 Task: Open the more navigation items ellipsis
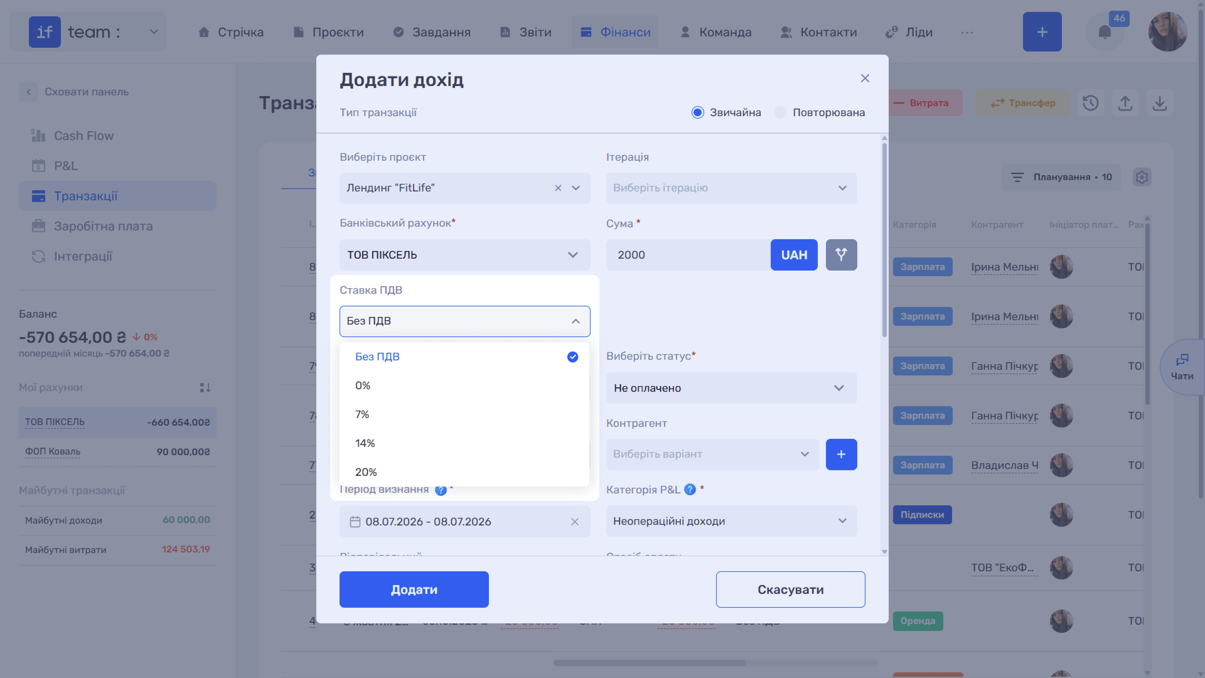click(967, 32)
